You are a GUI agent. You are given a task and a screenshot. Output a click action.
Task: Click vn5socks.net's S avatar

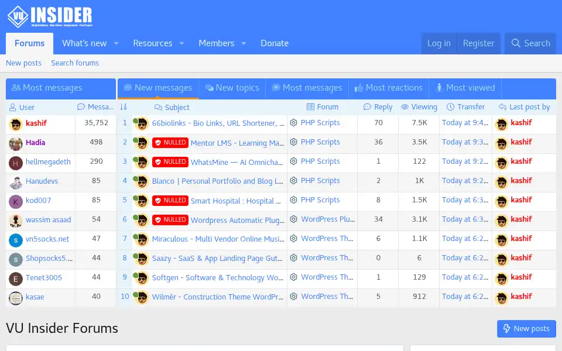pos(15,240)
